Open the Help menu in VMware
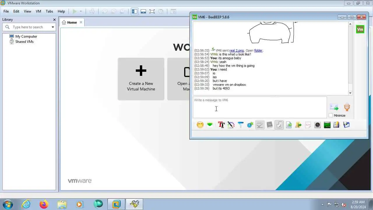The height and width of the screenshot is (210, 373). click(x=61, y=11)
